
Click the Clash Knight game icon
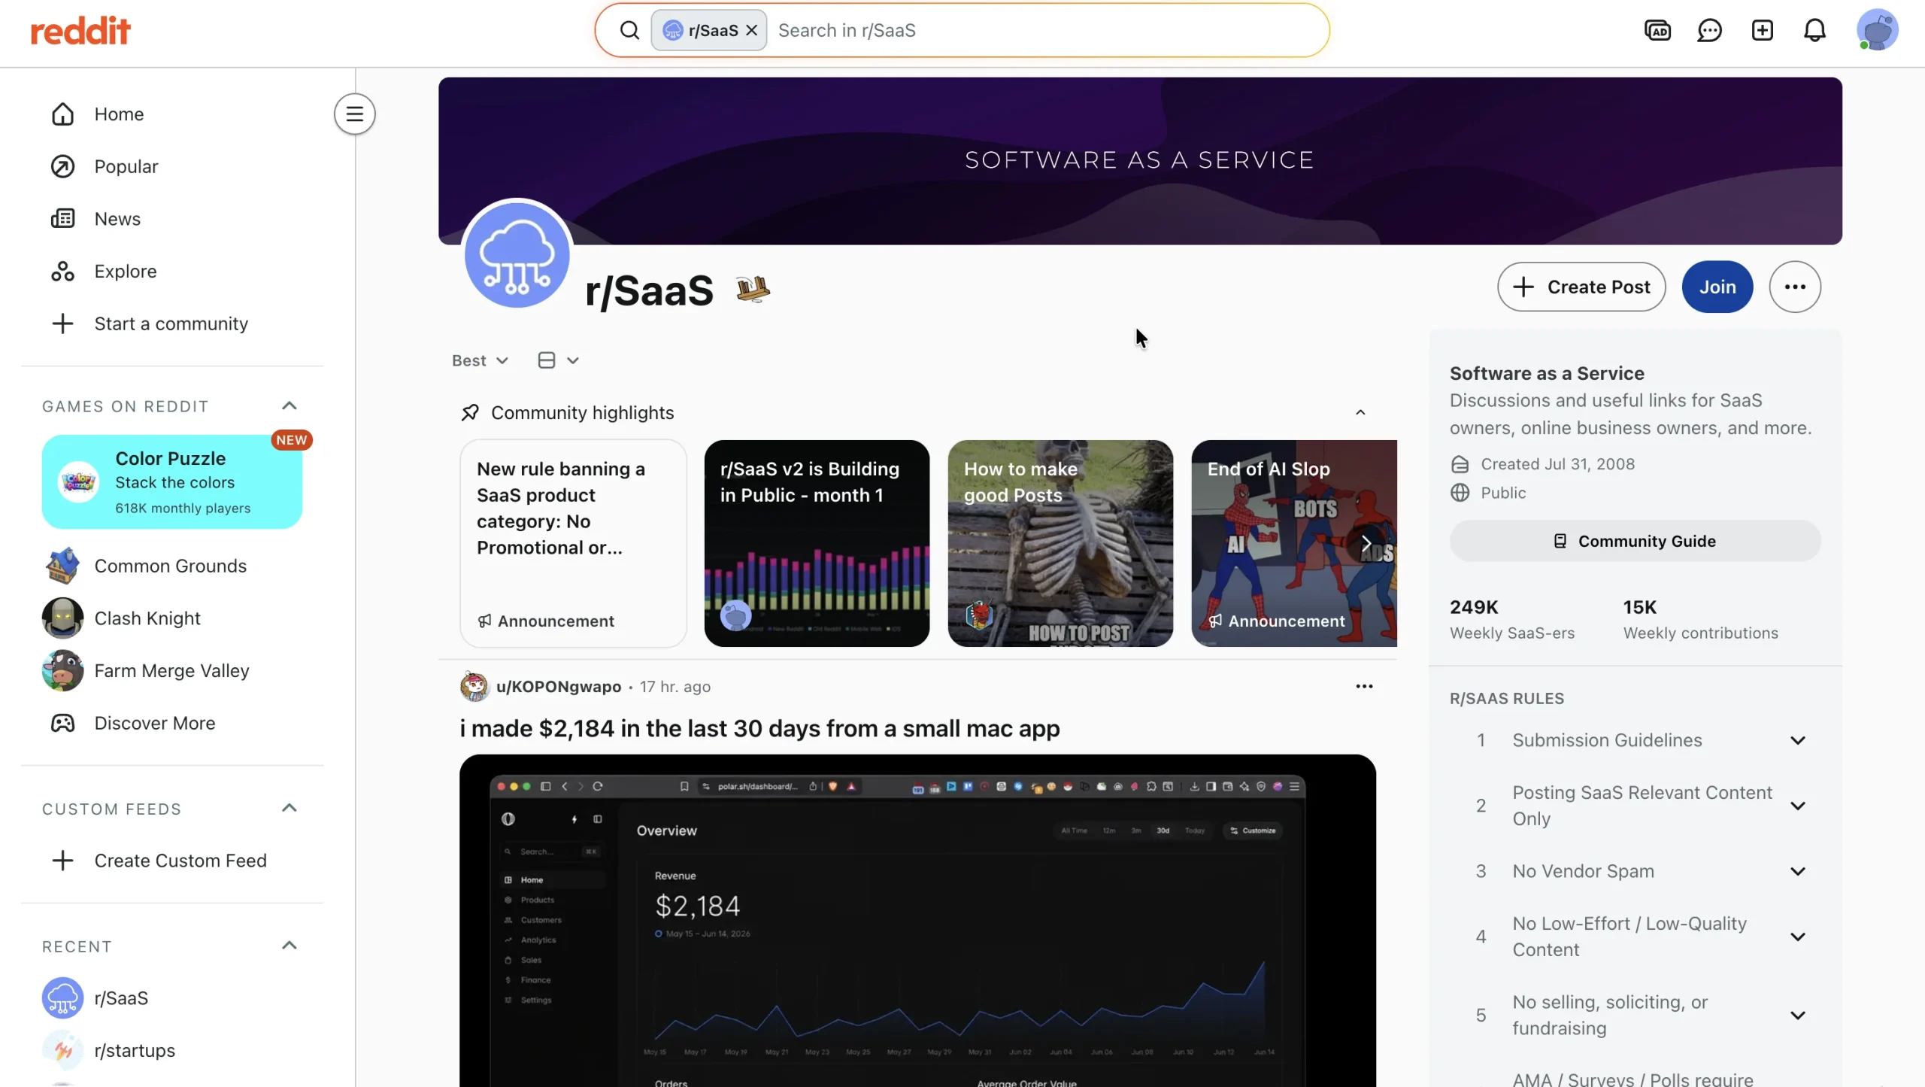(62, 618)
